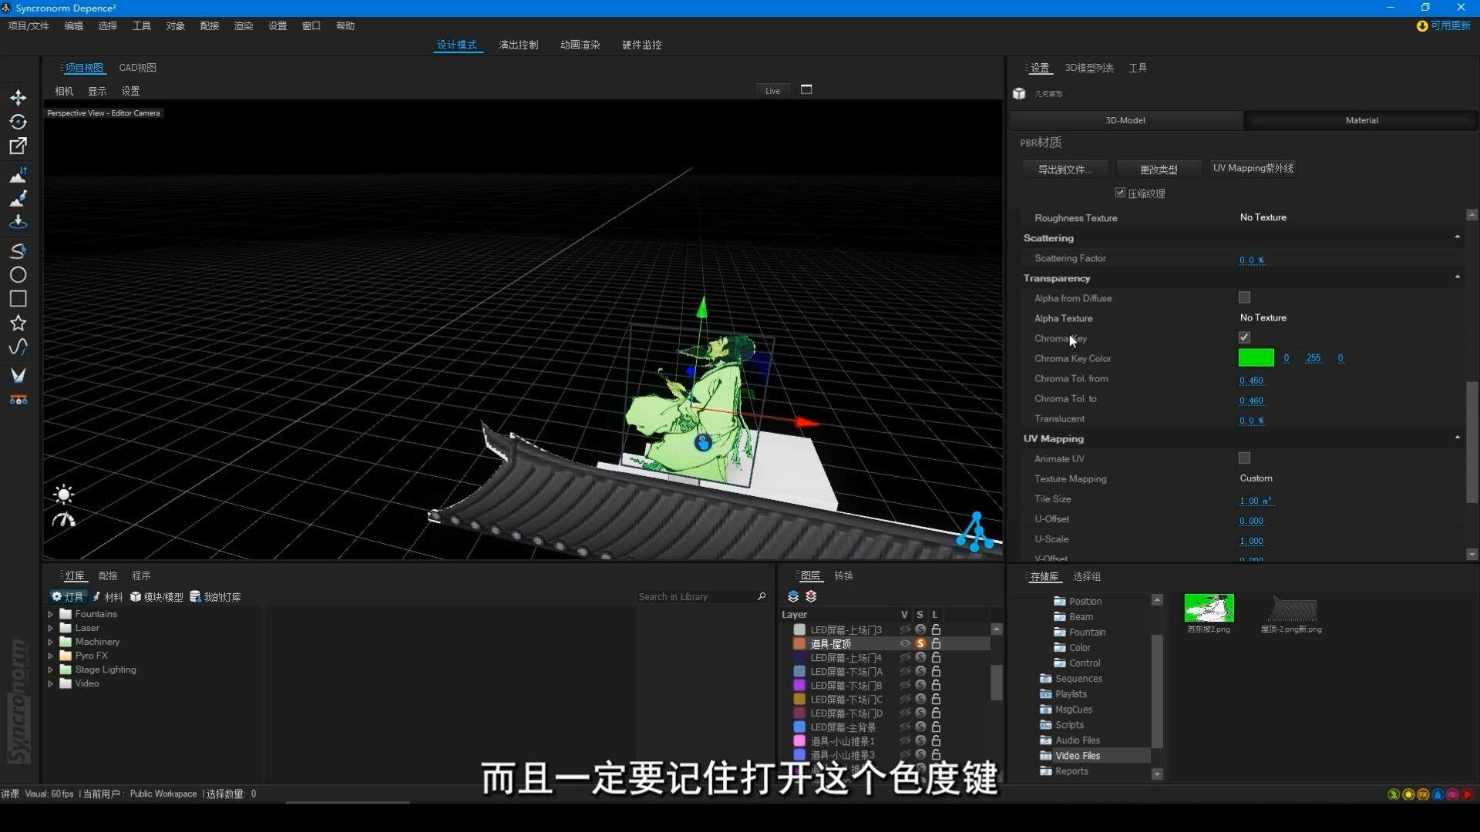This screenshot has height=832, width=1480.
Task: Enable Alpha from Diffuse checkbox
Action: click(x=1244, y=297)
